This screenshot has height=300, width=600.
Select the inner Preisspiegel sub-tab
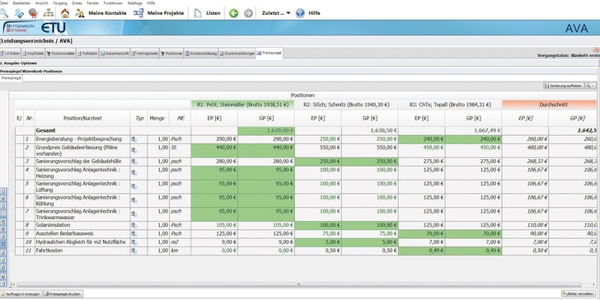pyautogui.click(x=11, y=77)
